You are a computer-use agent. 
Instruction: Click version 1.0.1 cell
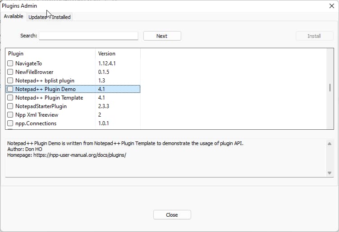(103, 123)
